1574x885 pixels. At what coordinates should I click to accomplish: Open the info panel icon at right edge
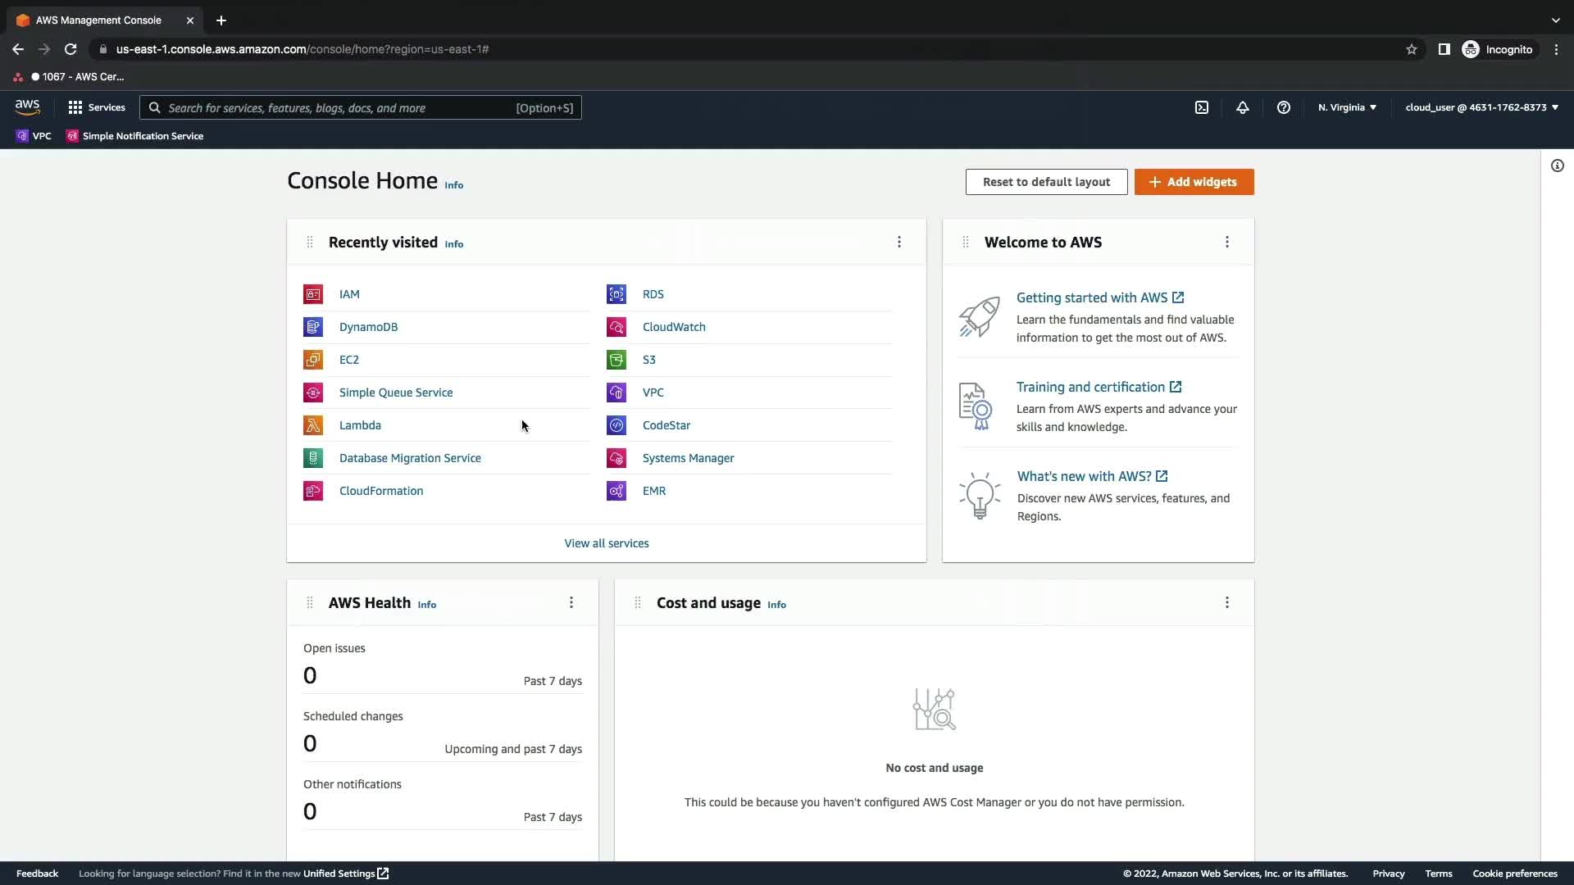pos(1557,166)
